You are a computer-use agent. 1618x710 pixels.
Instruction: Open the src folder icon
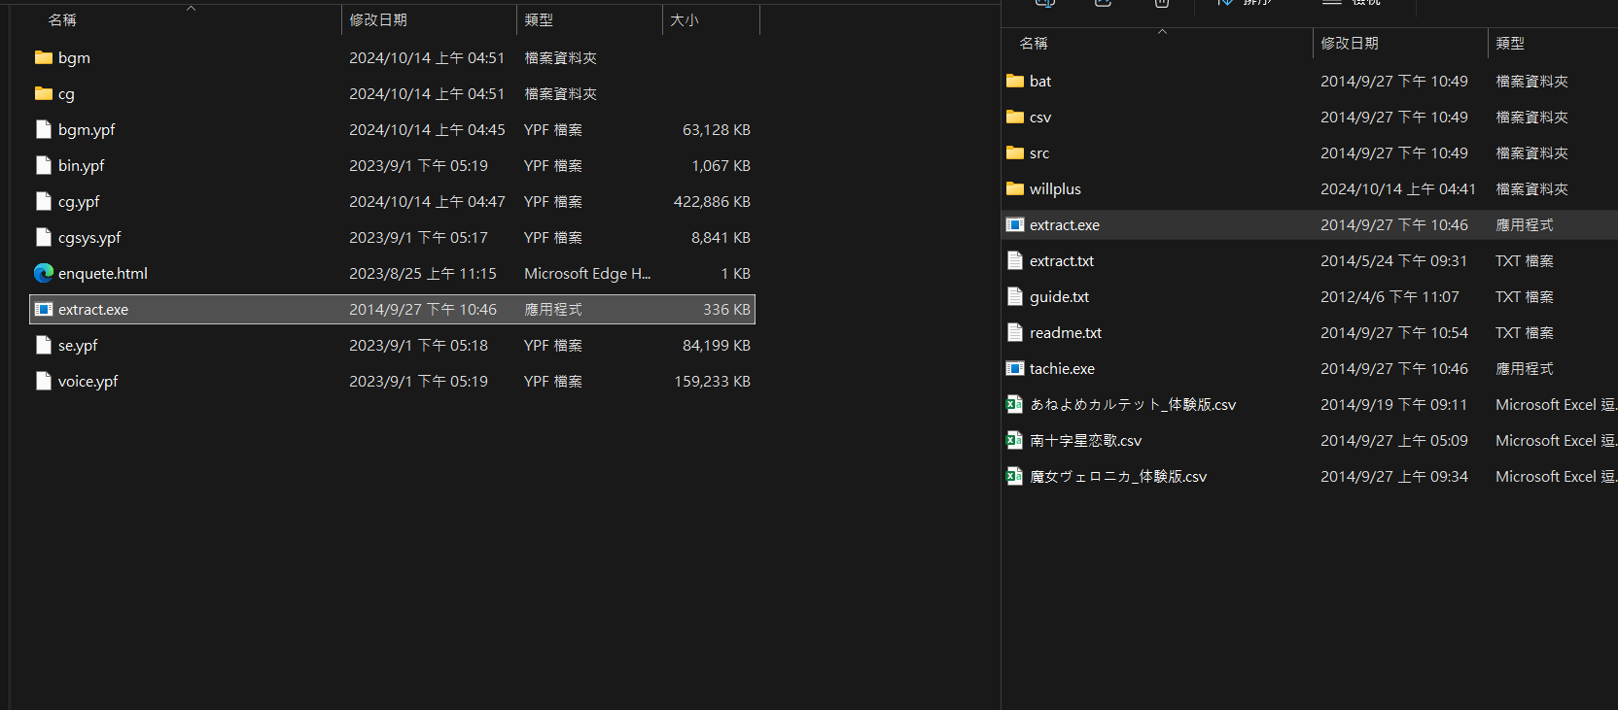[x=1014, y=152]
